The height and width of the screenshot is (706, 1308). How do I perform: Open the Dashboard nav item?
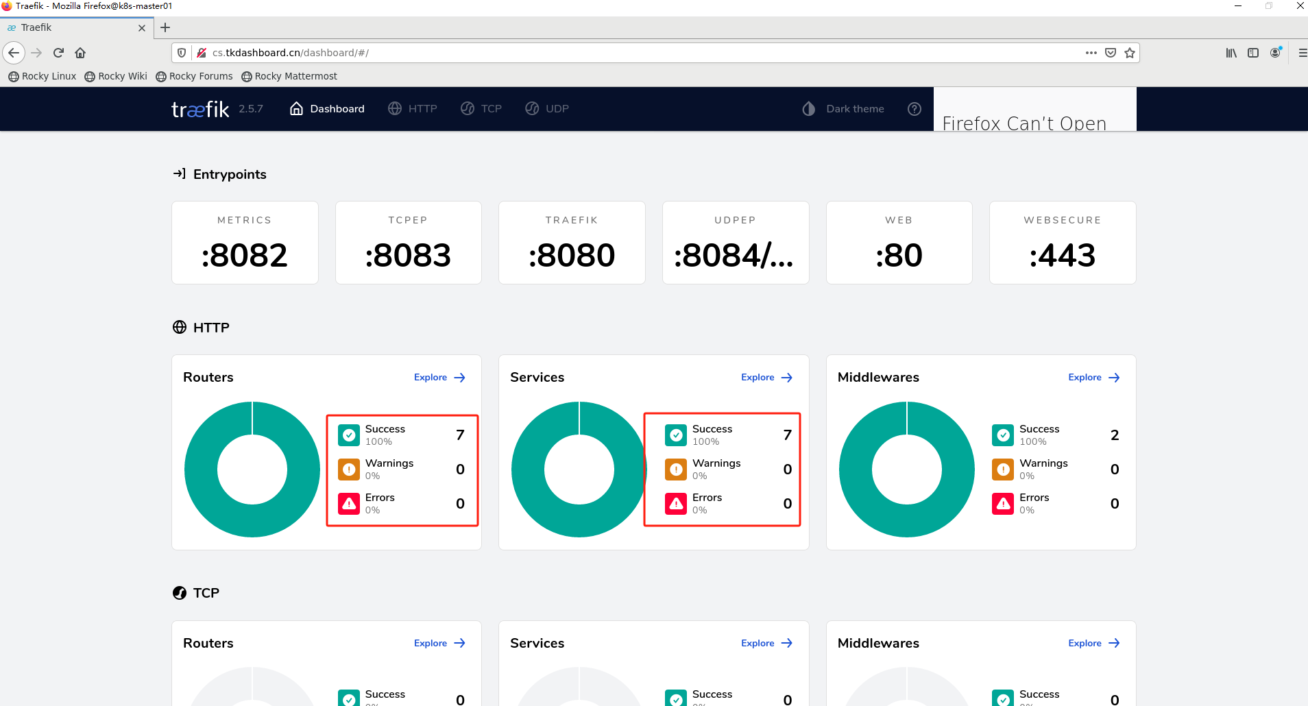point(327,109)
